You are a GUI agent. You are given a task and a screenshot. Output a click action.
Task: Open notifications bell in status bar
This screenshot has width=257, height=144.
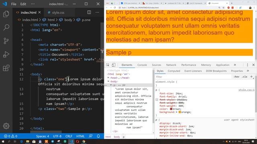tap(98, 136)
